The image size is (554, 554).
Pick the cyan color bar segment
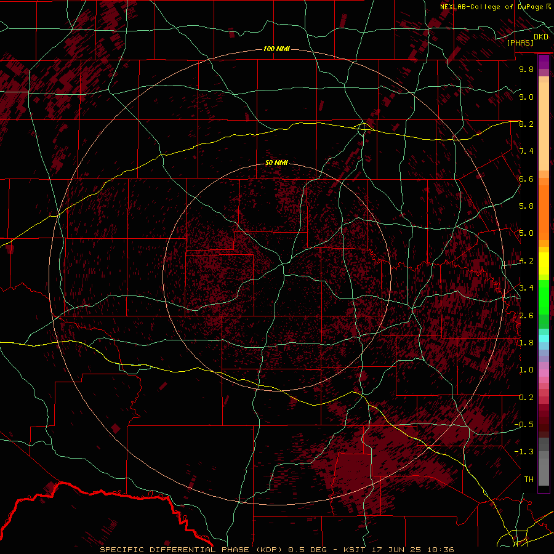(x=544, y=338)
